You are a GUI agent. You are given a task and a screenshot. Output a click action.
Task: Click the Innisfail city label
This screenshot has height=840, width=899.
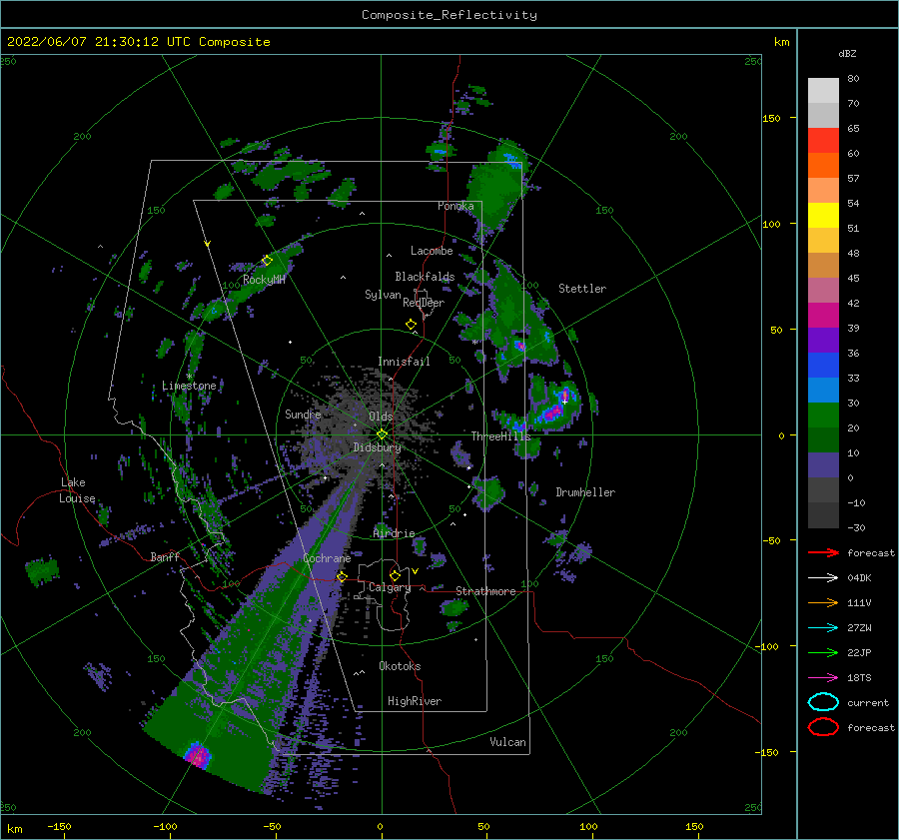(x=404, y=362)
